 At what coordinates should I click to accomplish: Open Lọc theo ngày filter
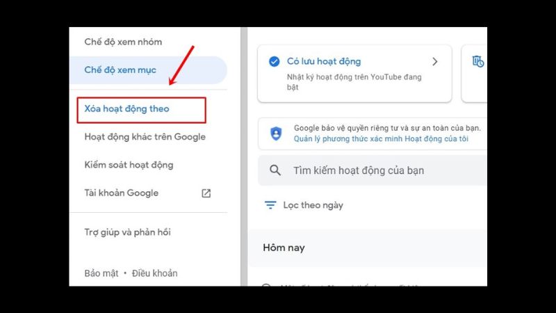[313, 205]
